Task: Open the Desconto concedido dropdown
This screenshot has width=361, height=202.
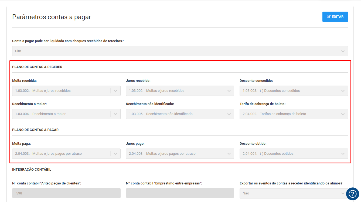Action: point(294,91)
